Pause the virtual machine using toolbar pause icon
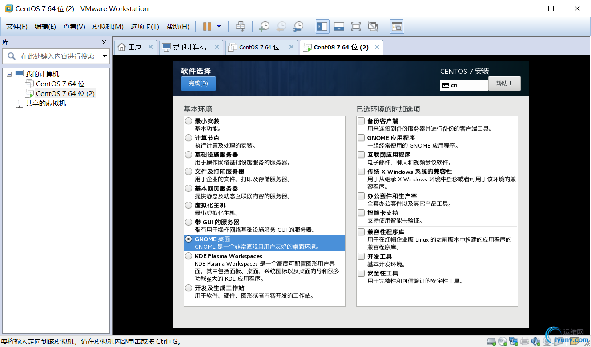 pyautogui.click(x=207, y=27)
